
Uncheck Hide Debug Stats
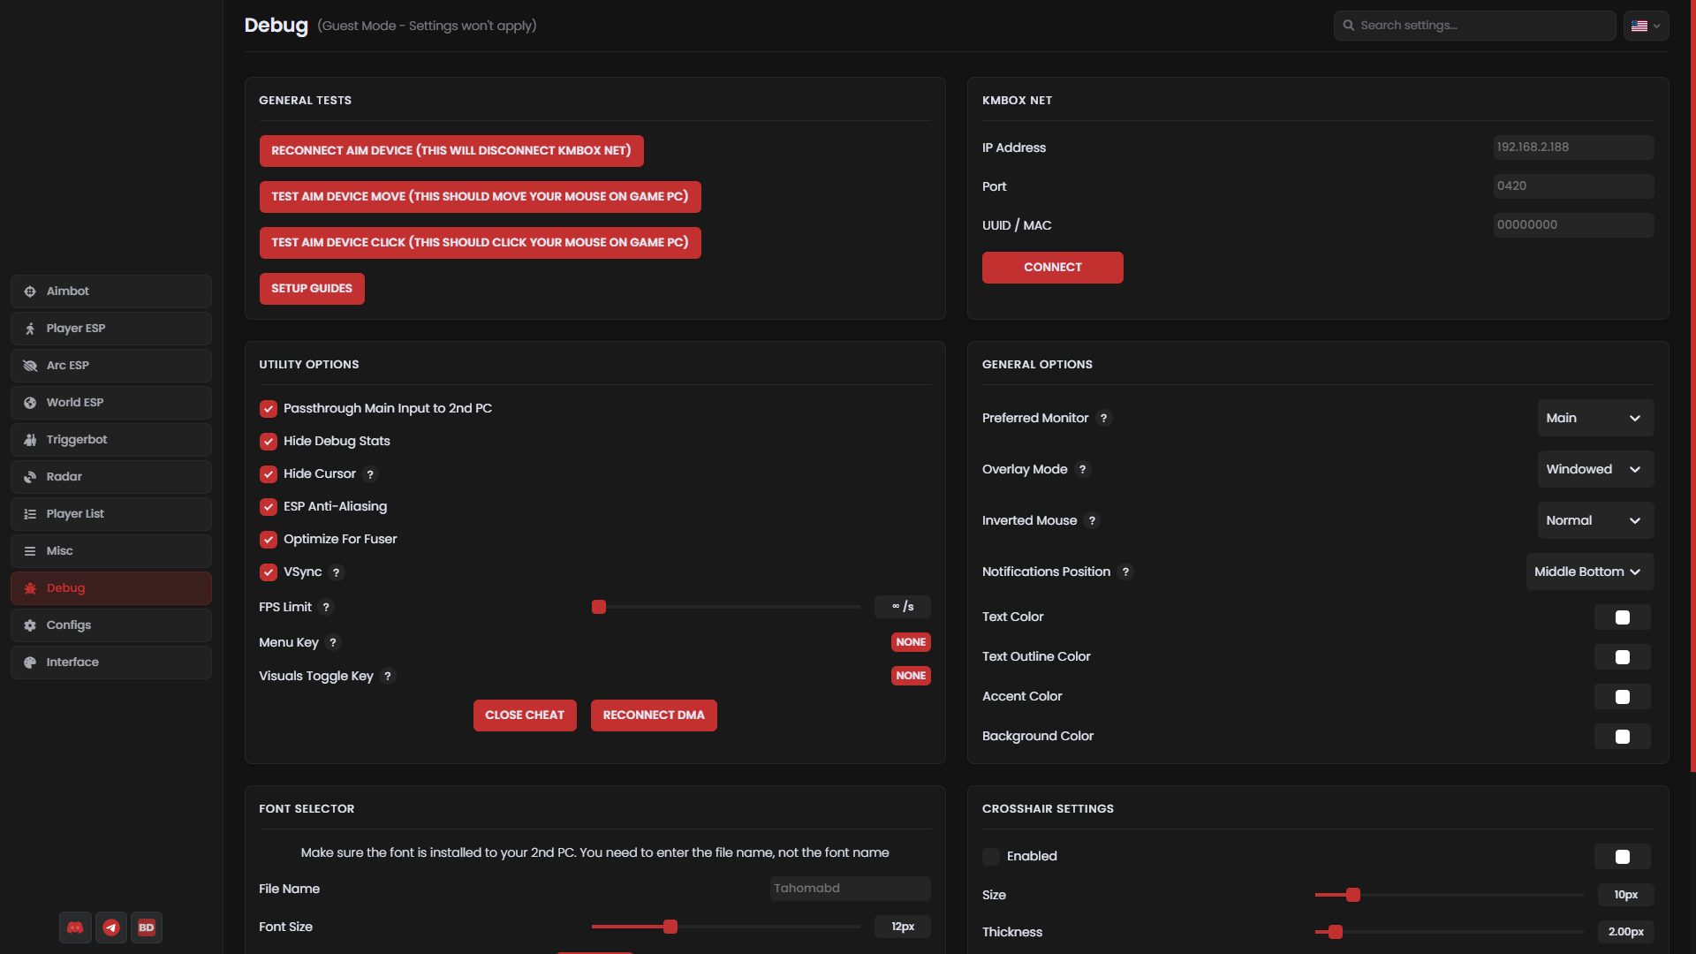click(269, 442)
